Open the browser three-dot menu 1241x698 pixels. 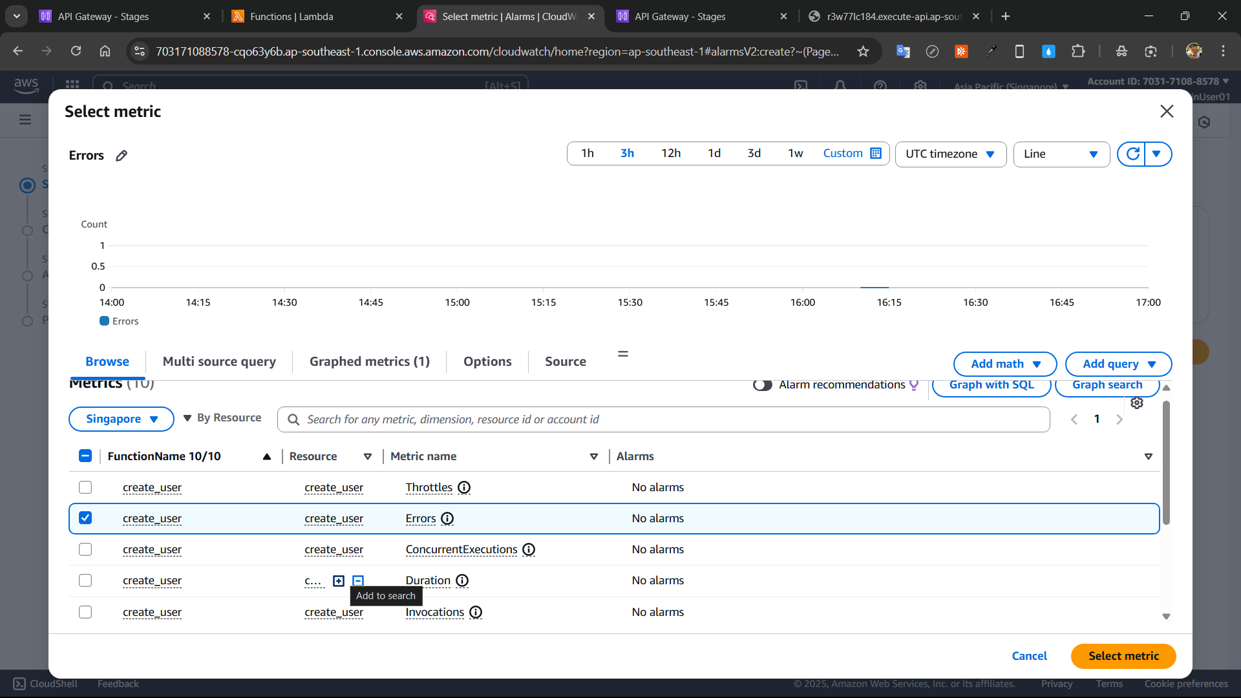[1223, 51]
